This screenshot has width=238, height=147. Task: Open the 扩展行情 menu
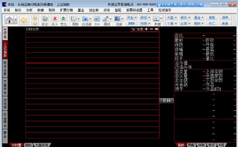click(x=66, y=10)
